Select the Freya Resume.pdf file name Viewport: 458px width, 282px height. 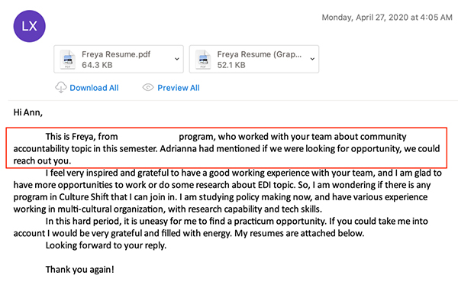coord(116,54)
